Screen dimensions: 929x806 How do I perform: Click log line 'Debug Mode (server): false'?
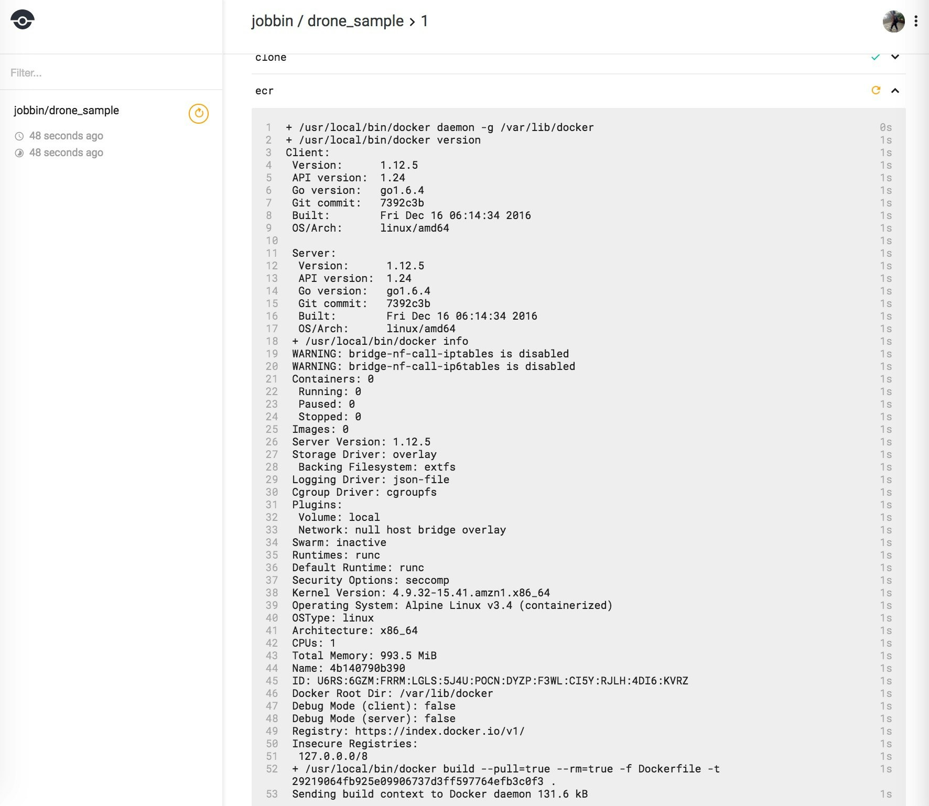coord(374,718)
